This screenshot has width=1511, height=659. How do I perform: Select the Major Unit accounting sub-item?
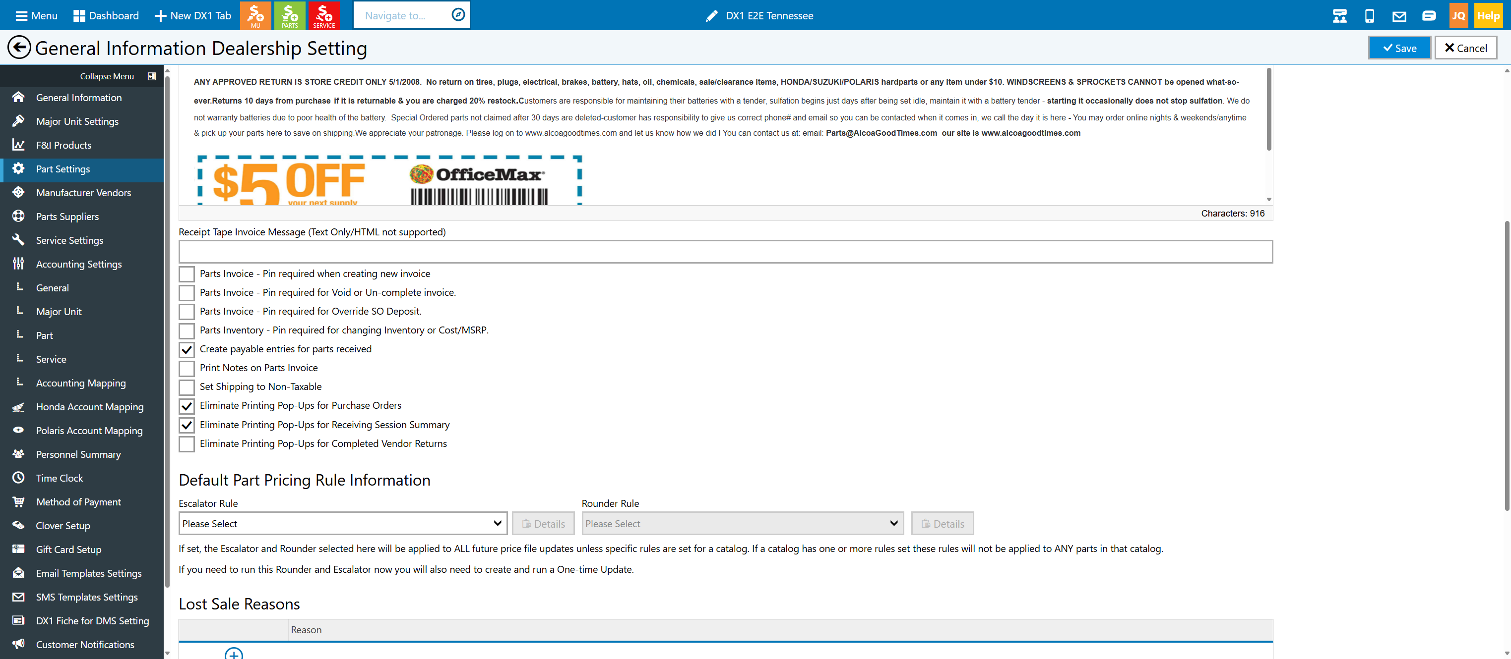click(59, 312)
